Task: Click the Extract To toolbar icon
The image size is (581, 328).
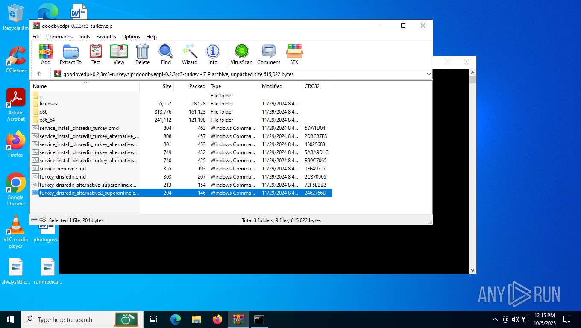Action: (70, 54)
